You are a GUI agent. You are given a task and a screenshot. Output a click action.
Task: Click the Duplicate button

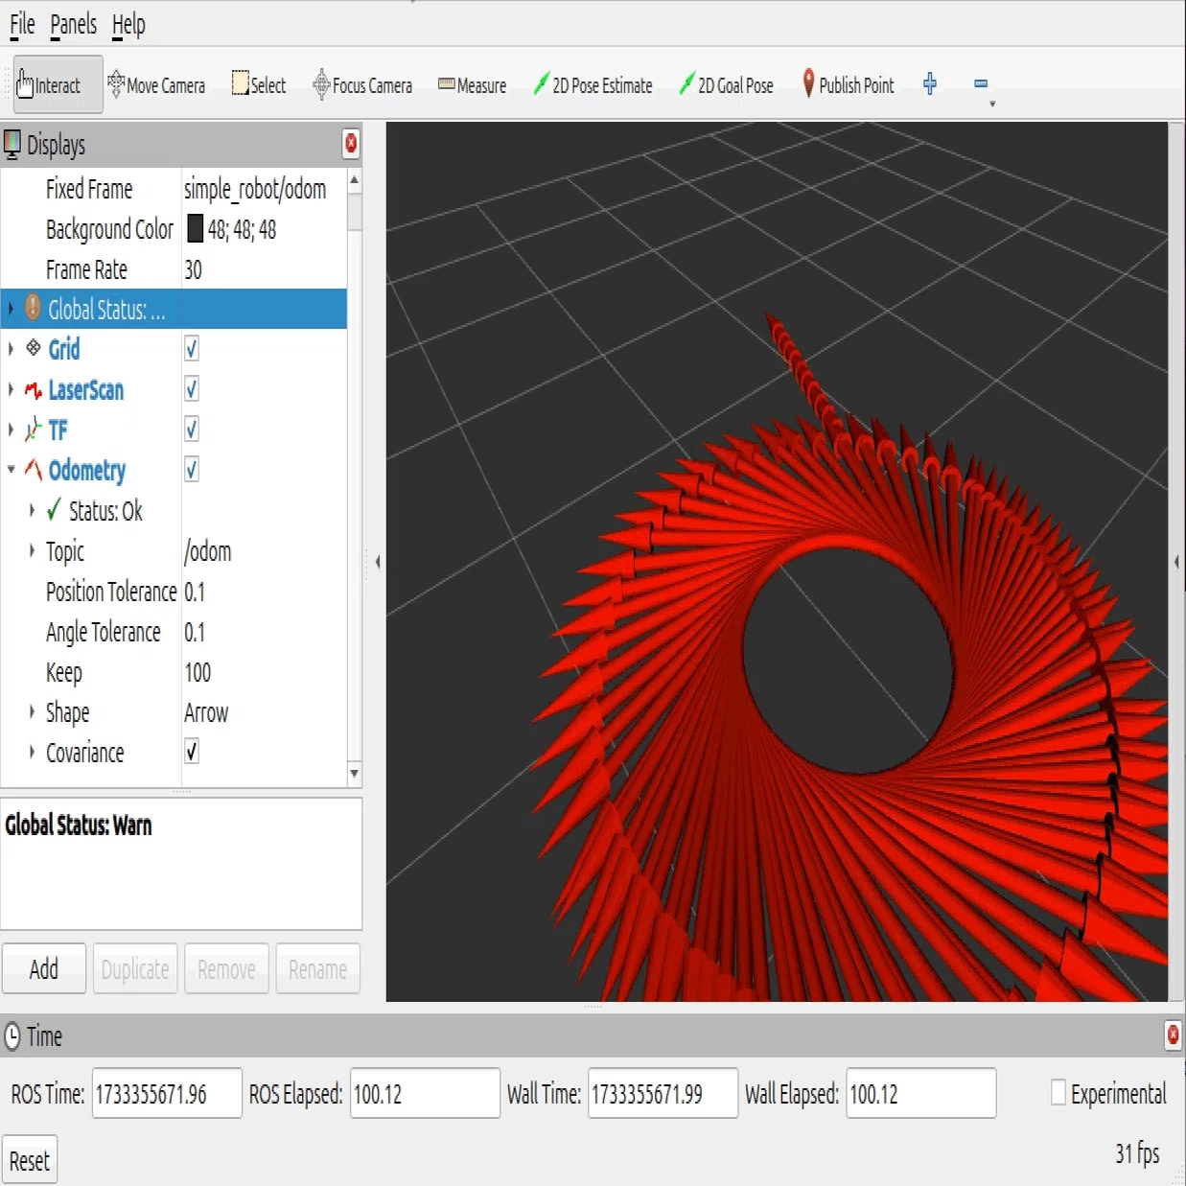135,968
